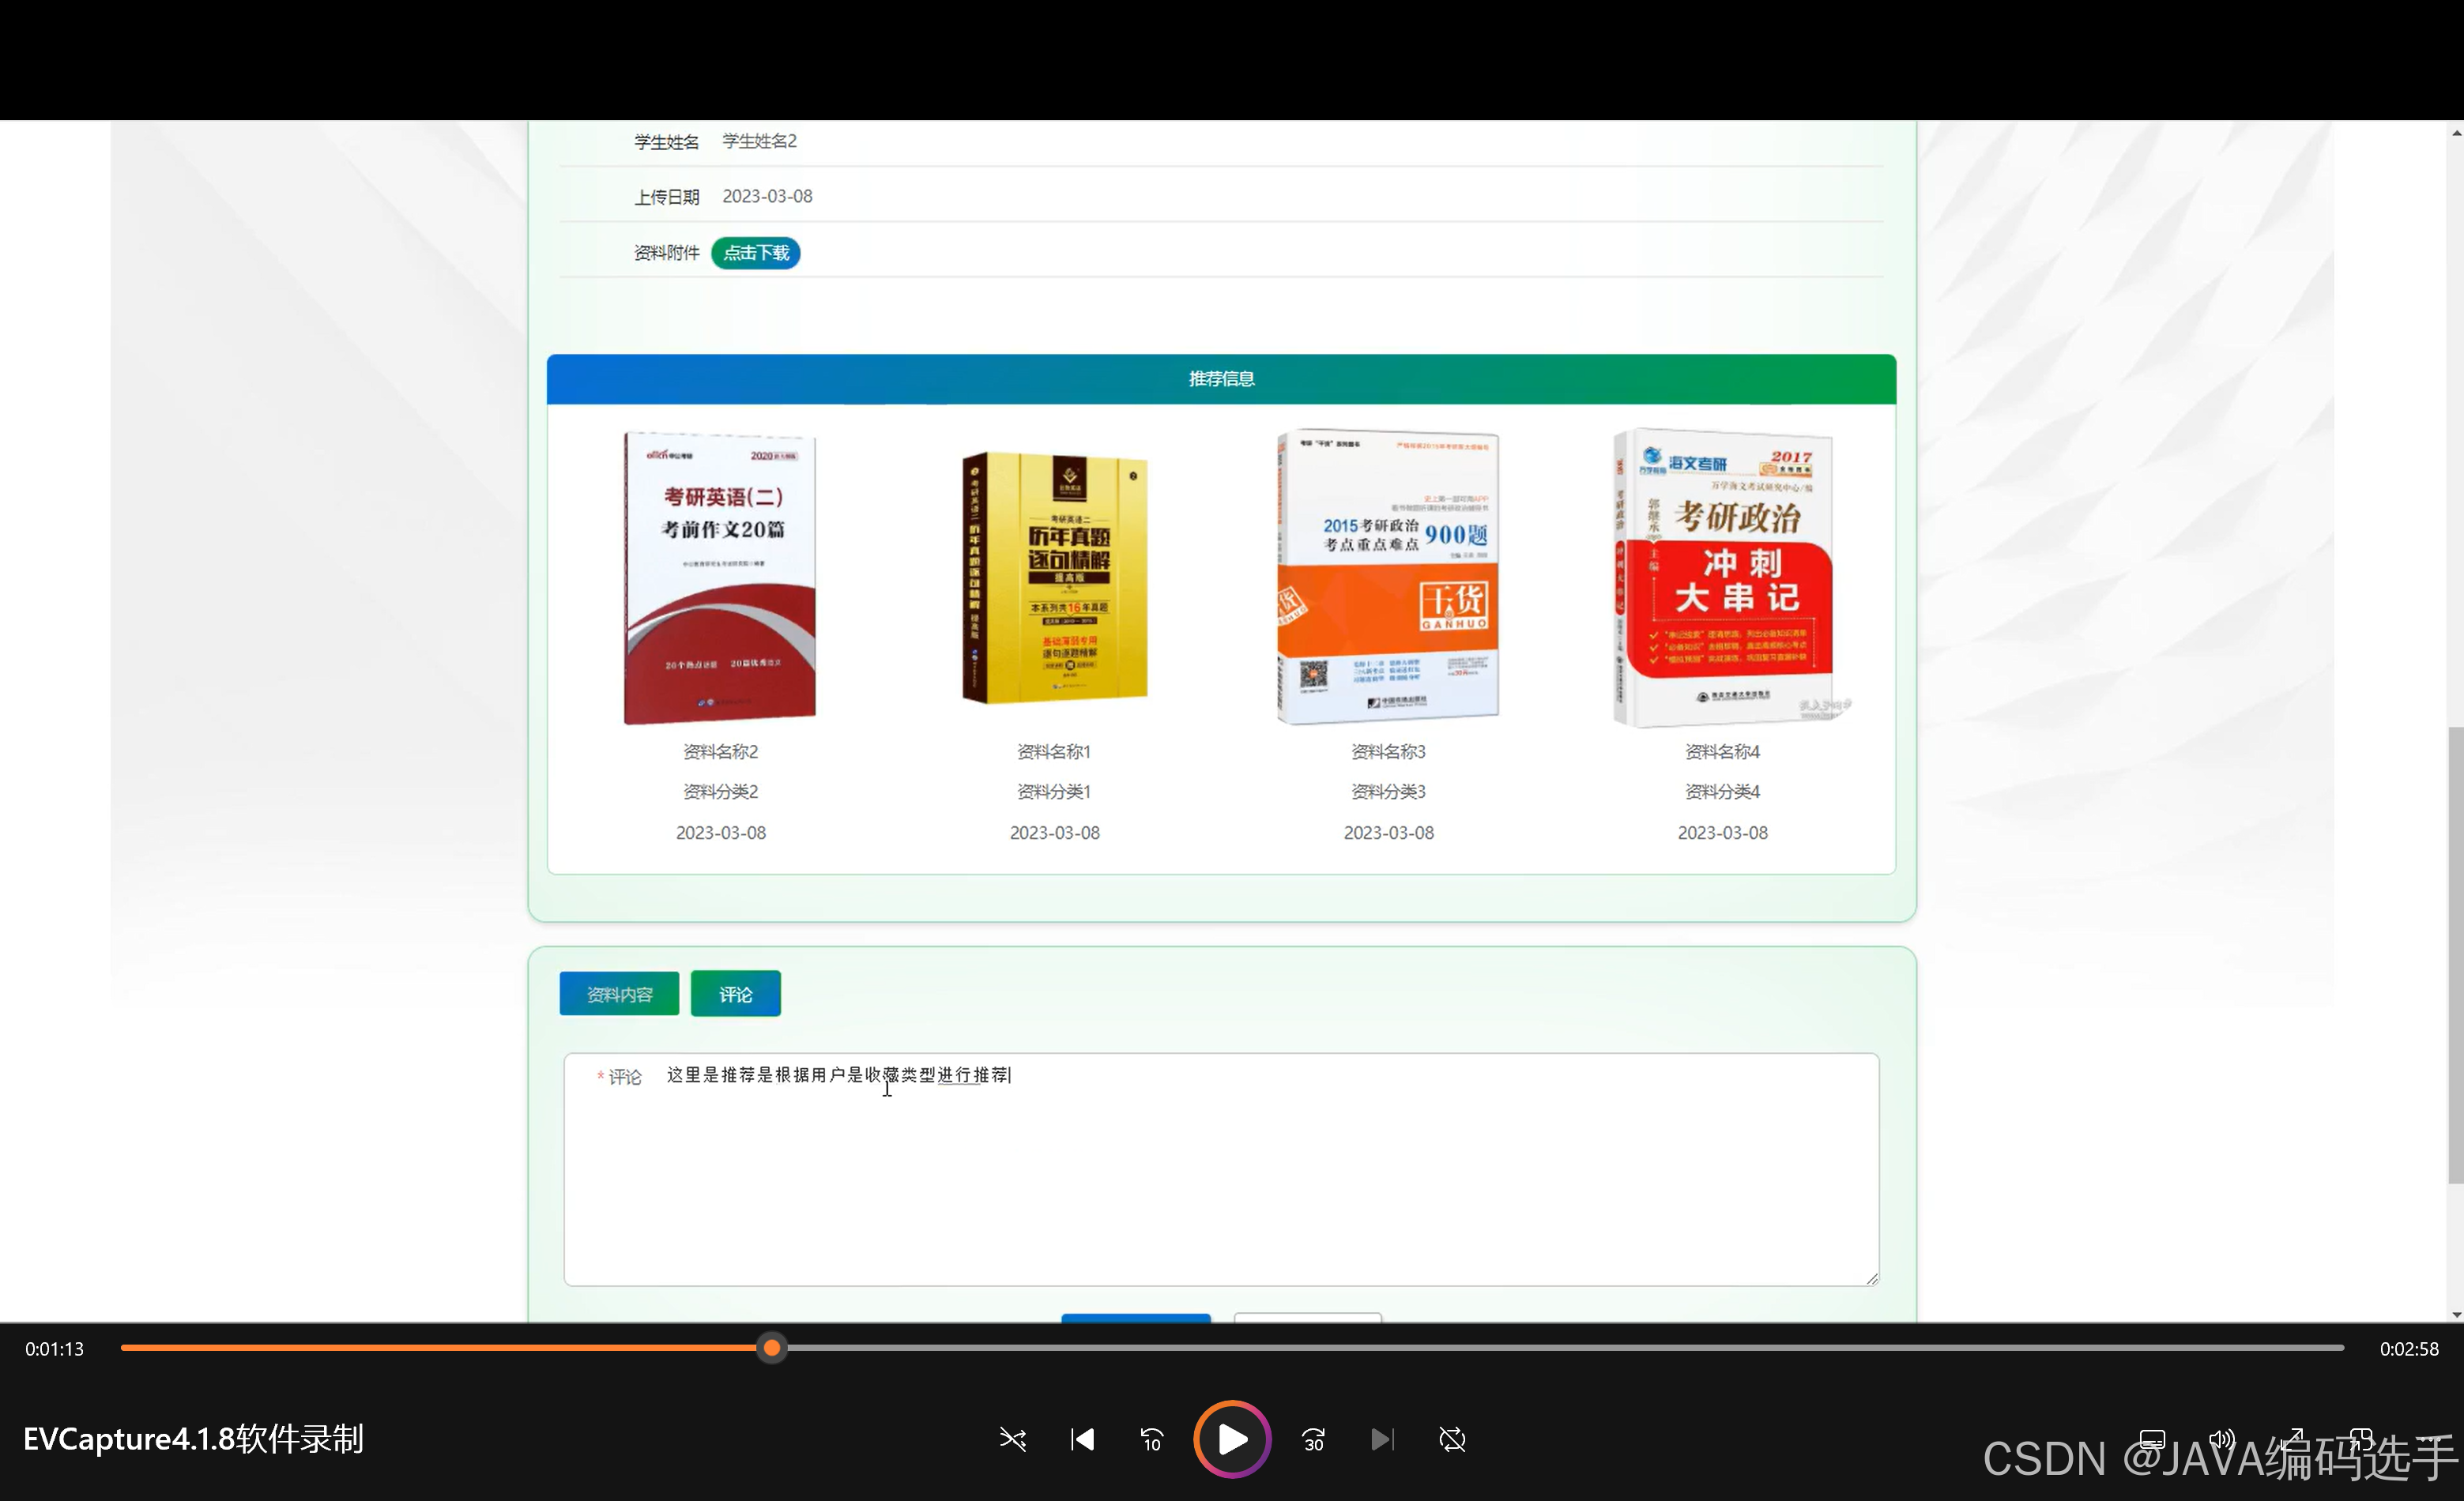The height and width of the screenshot is (1501, 2464).
Task: Click the 资料分类3 label
Action: (x=1388, y=791)
